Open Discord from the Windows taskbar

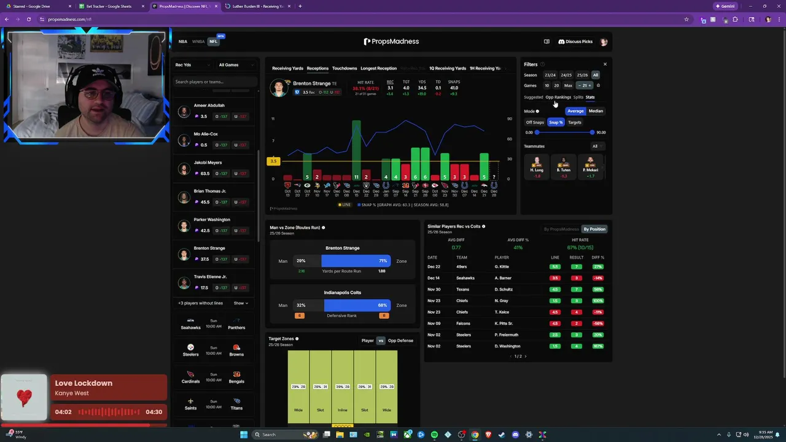point(515,435)
